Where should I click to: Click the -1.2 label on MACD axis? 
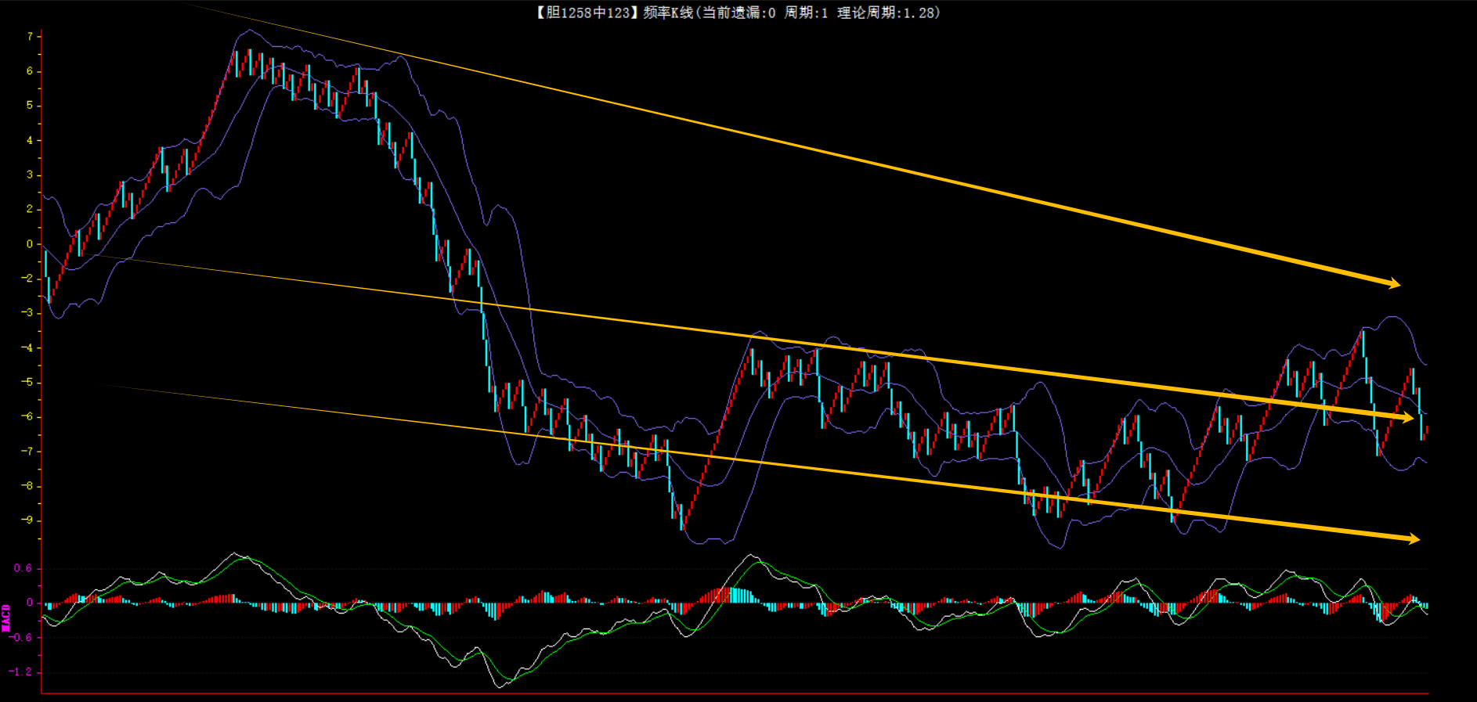pyautogui.click(x=20, y=671)
